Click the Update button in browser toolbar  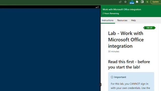155,2
